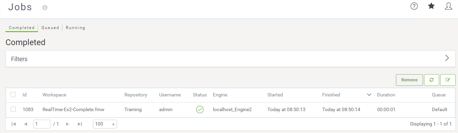Toggle sort arrow on Finished column
Screen dimensions: 458x133
[x=369, y=95]
